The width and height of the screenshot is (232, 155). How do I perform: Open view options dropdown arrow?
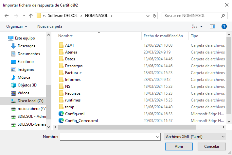point(201,26)
